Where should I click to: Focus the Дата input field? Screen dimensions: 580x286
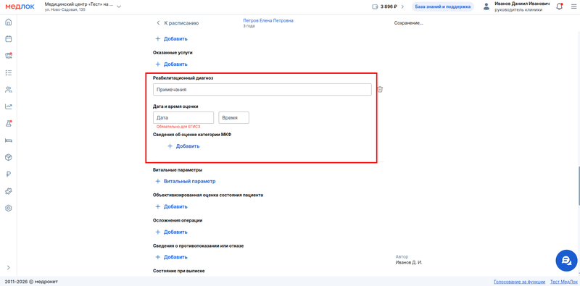coord(183,117)
